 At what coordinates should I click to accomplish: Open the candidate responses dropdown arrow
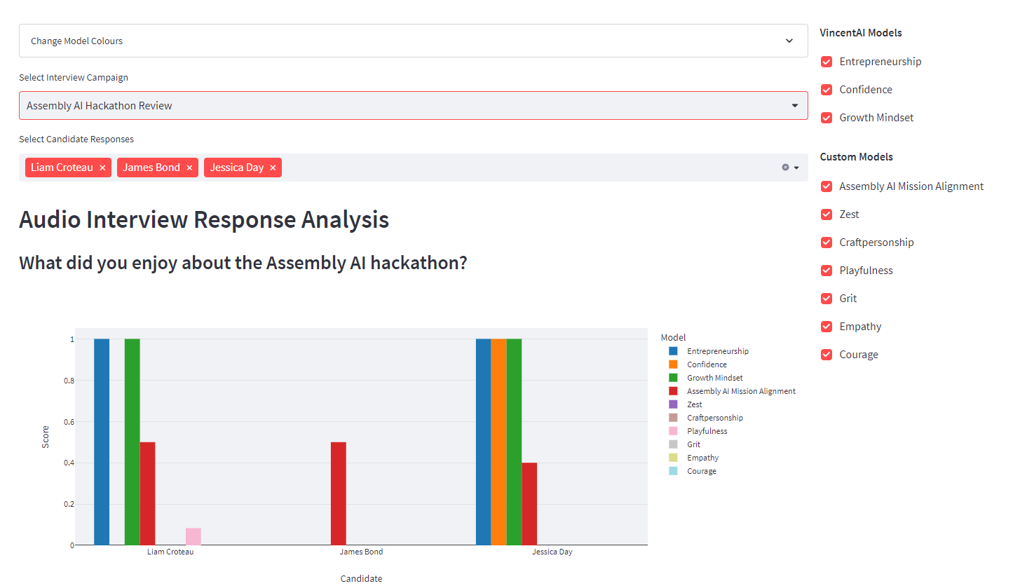click(x=796, y=168)
